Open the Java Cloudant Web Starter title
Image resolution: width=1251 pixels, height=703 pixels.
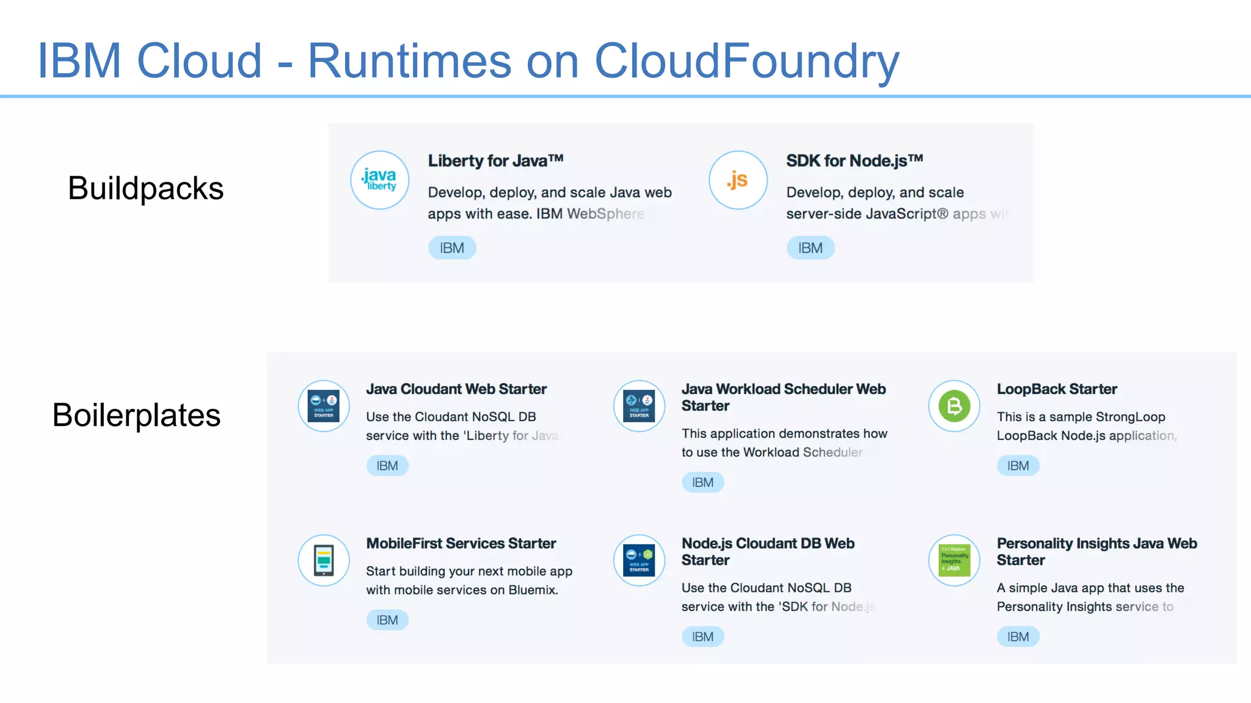click(456, 389)
